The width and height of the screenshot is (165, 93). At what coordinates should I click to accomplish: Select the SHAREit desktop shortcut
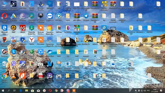(41, 53)
